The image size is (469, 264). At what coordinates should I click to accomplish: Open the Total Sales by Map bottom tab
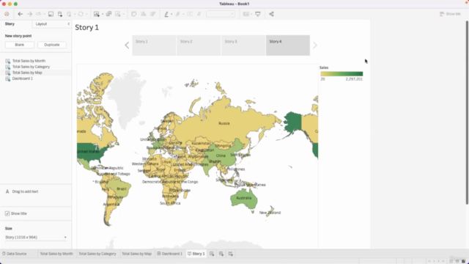(x=136, y=254)
